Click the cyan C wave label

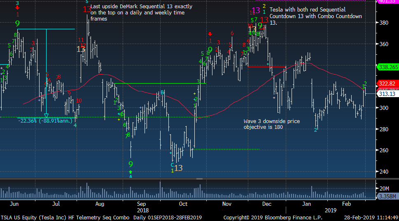point(172,165)
